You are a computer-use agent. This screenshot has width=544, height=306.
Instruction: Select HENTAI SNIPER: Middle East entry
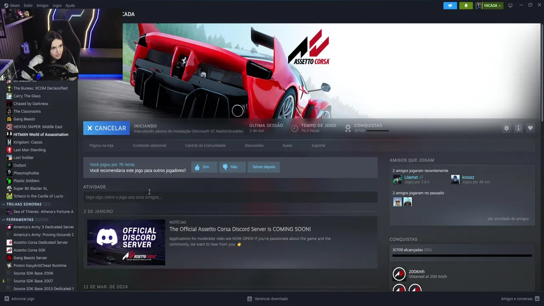[38, 127]
